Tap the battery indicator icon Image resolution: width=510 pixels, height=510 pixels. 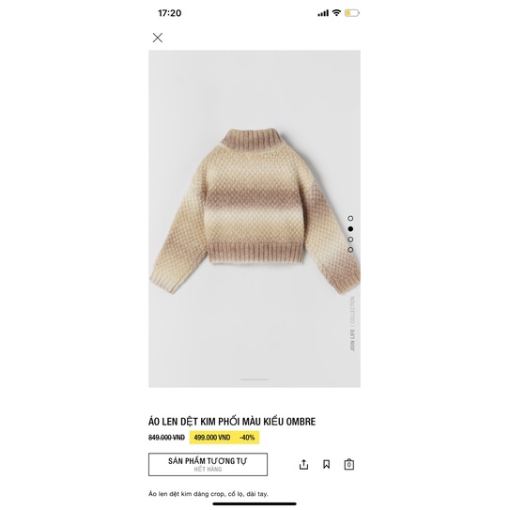352,13
